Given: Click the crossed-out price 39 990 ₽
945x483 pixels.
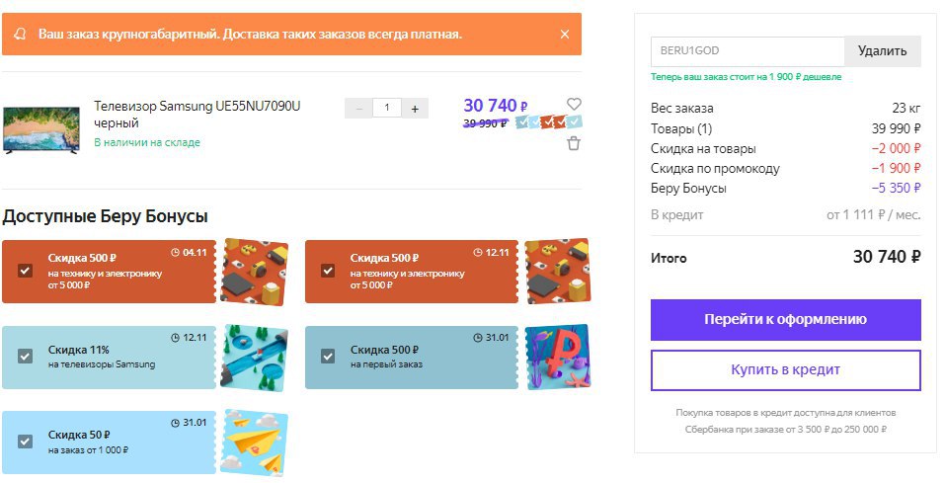Looking at the screenshot, I should pyautogui.click(x=485, y=123).
